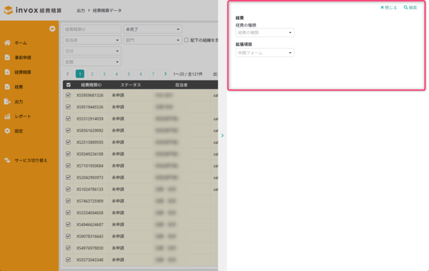This screenshot has width=429, height=271.
Task: Click the document icon beside 経費精算
Action: [8, 72]
